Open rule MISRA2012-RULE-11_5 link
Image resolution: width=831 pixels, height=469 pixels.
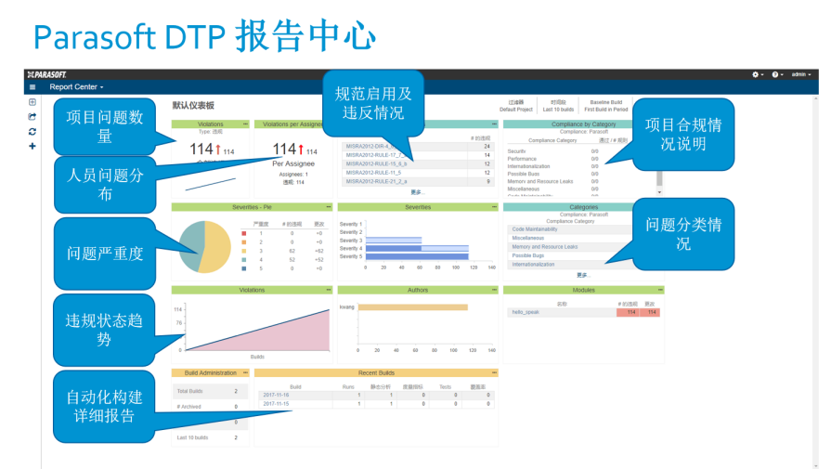tap(373, 173)
